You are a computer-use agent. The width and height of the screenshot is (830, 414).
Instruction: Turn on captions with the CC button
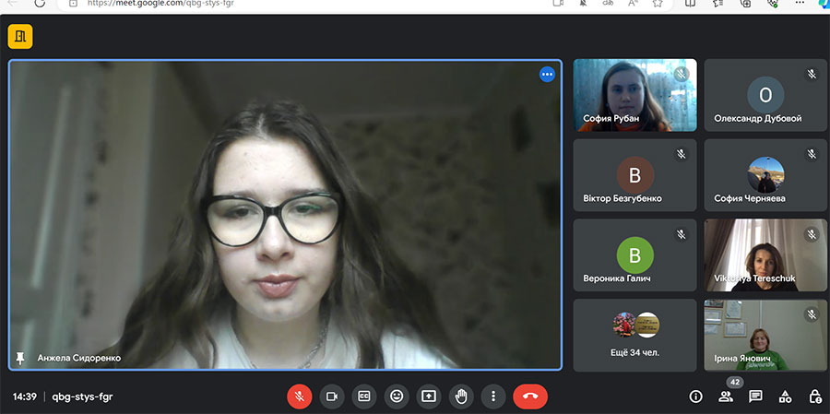364,396
